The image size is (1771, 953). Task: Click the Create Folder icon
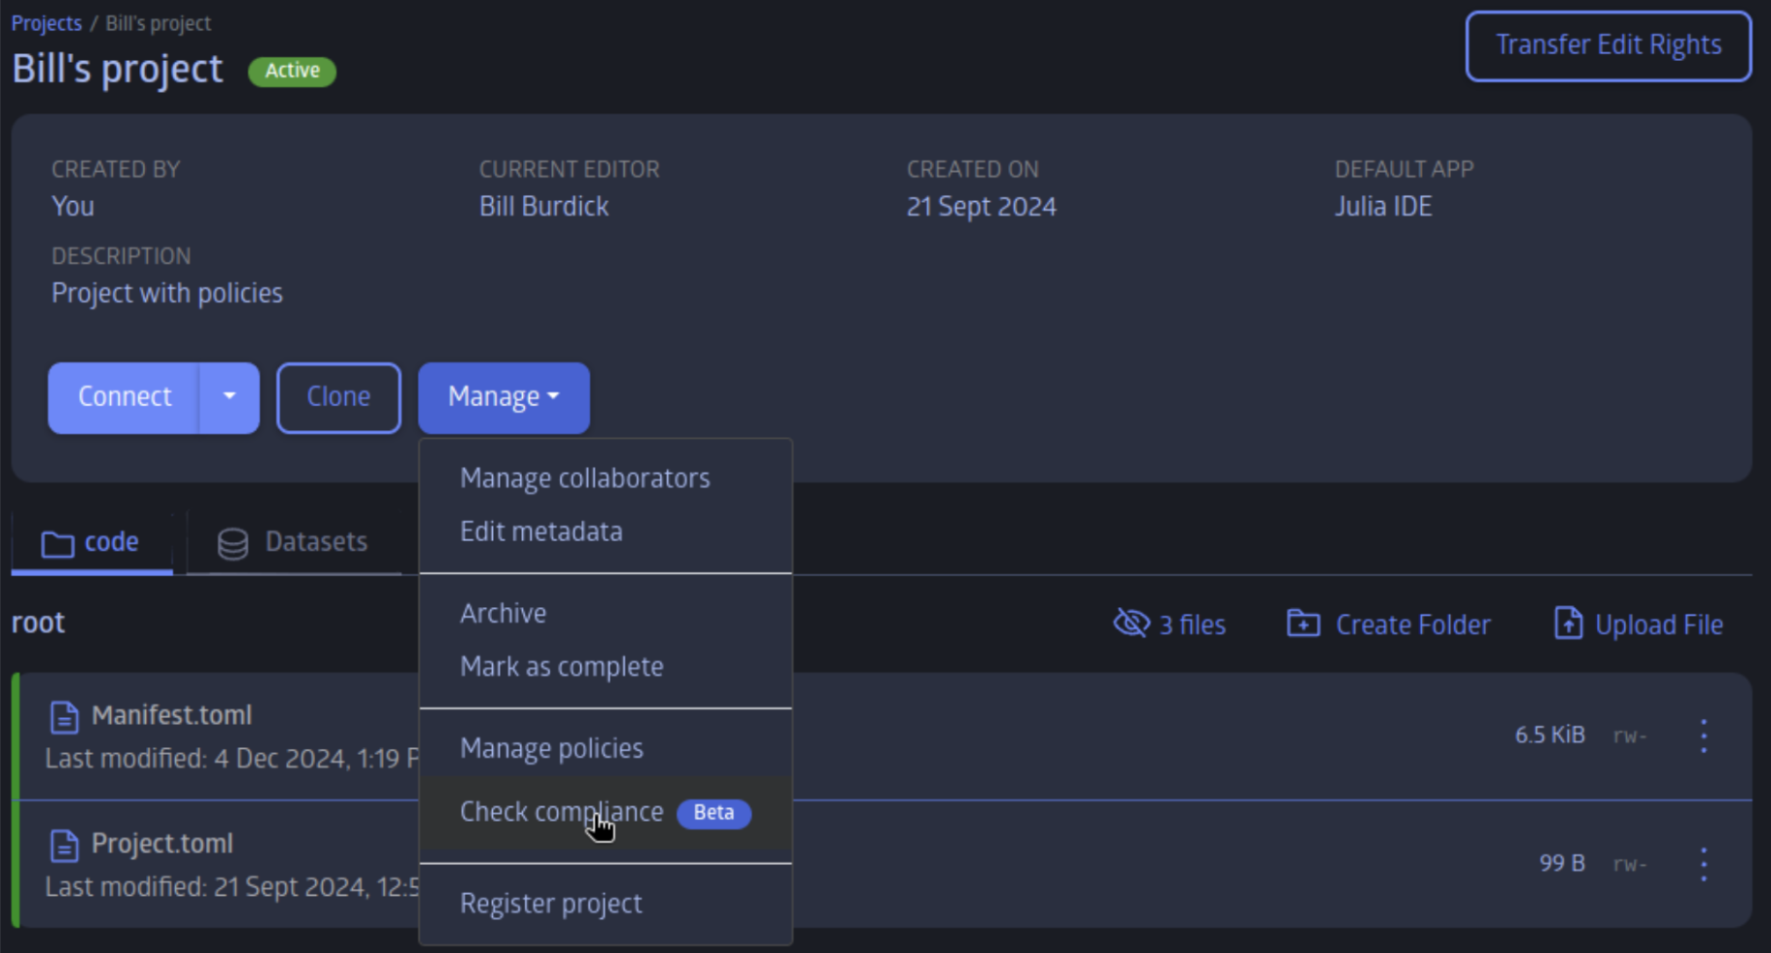point(1303,624)
